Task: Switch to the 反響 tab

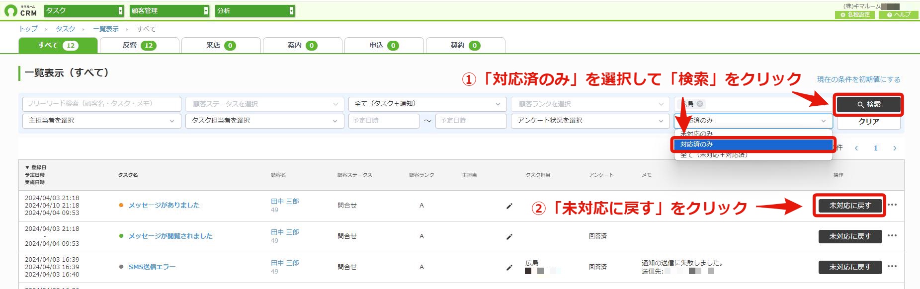Action: click(x=140, y=45)
